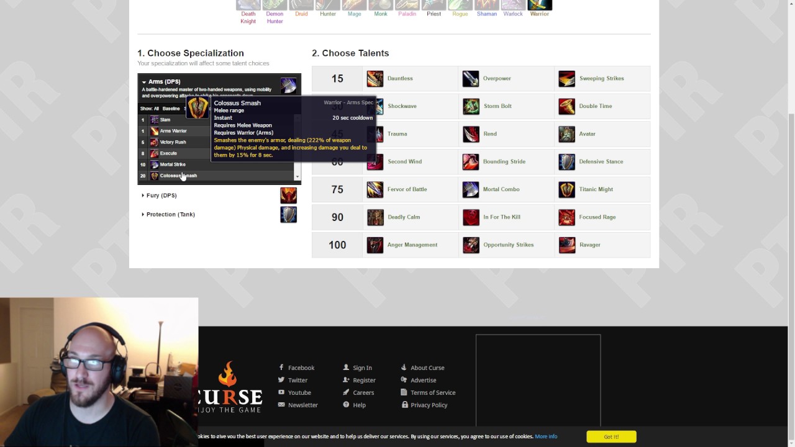Screen dimensions: 795x447
Task: Select the Warrior class label
Action: point(540,14)
